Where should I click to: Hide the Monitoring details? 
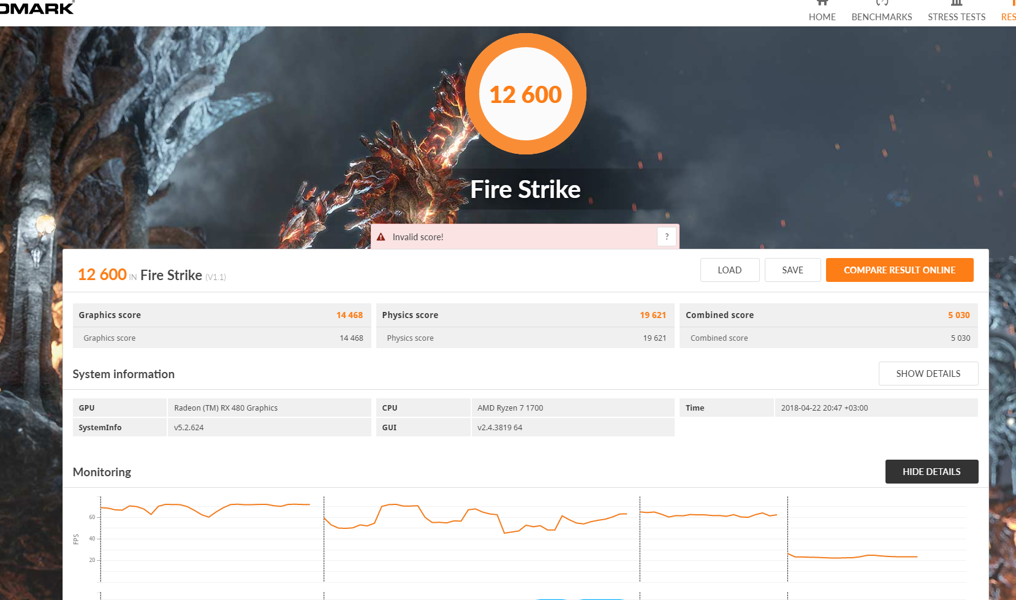pos(931,472)
